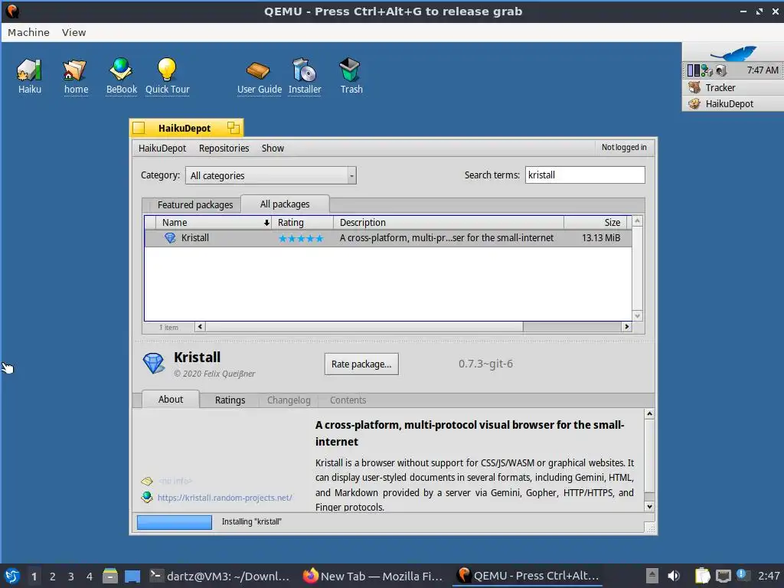Viewport: 784px width, 588px height.
Task: Click the show desktop blue taskbar icon
Action: (132, 576)
